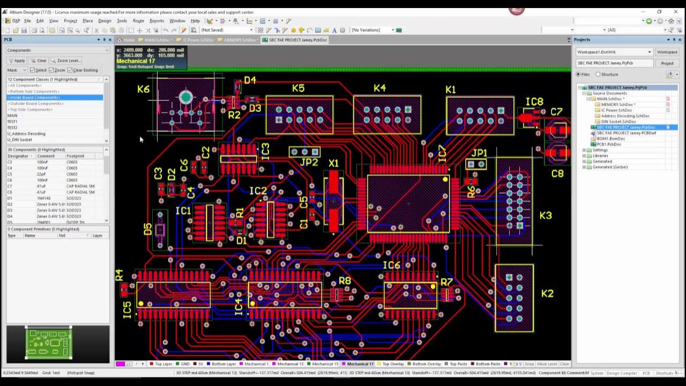This screenshot has width=686, height=386.
Task: Click the Cut scissors icon
Action: [96, 30]
